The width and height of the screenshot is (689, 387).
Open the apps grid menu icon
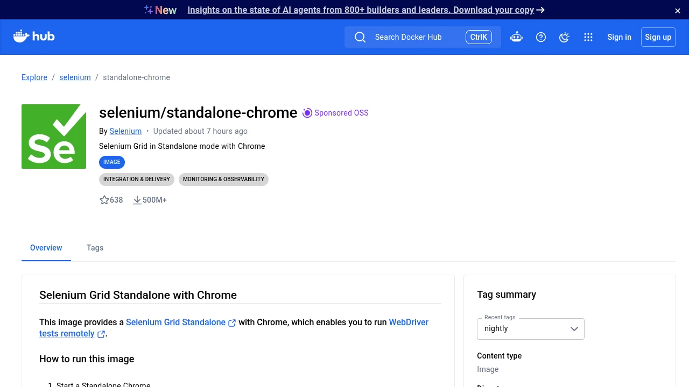(588, 37)
